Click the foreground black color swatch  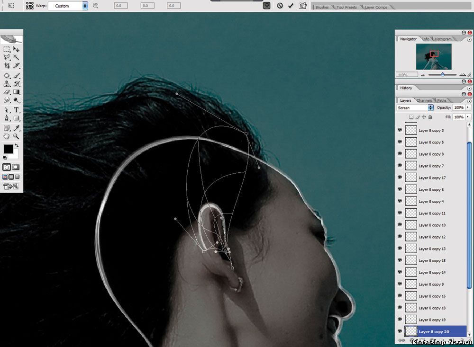[9, 149]
